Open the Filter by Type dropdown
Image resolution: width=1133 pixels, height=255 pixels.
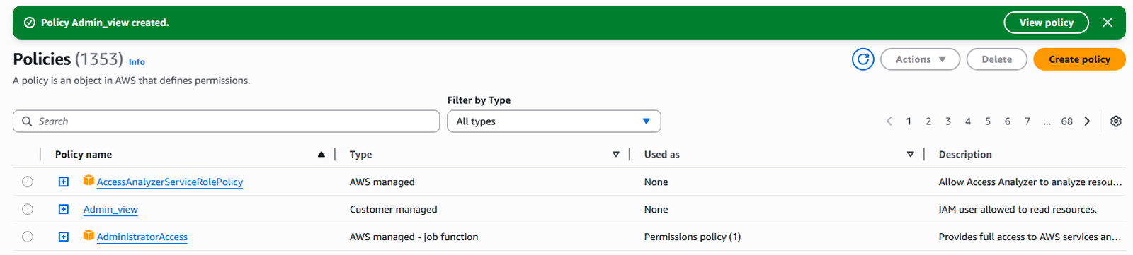(x=554, y=121)
